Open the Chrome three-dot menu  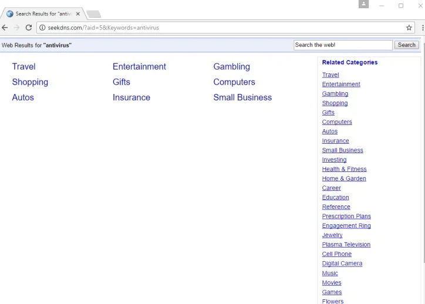point(423,28)
